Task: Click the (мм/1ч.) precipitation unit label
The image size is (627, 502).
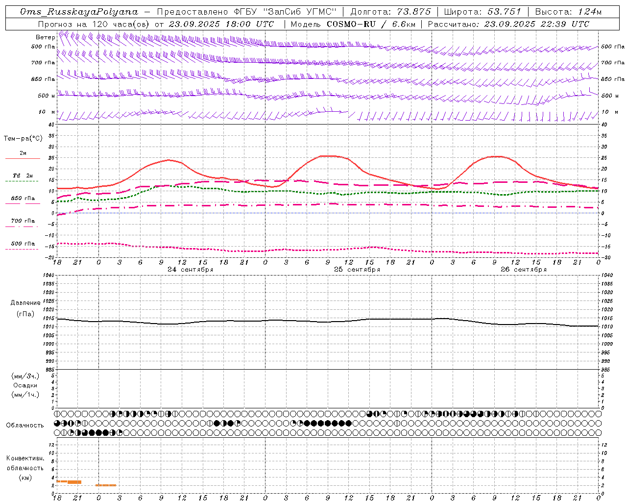Action: coord(25,395)
